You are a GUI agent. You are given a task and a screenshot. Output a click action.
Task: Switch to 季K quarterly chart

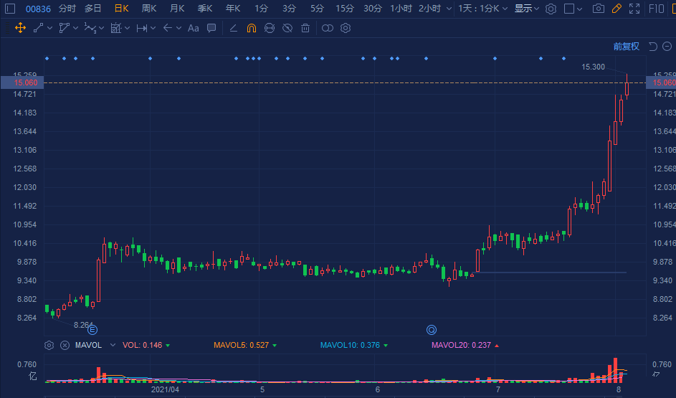[x=205, y=9]
